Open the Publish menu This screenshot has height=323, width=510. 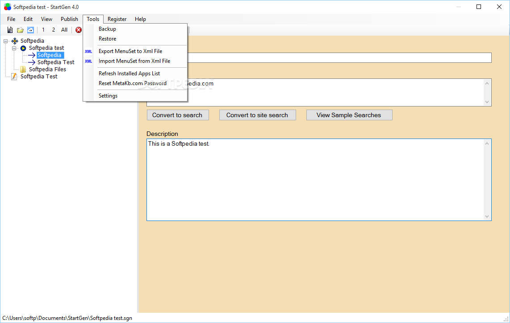(x=69, y=19)
